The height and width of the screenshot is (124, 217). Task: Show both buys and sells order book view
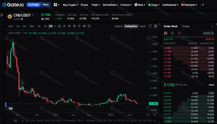(x=166, y=33)
